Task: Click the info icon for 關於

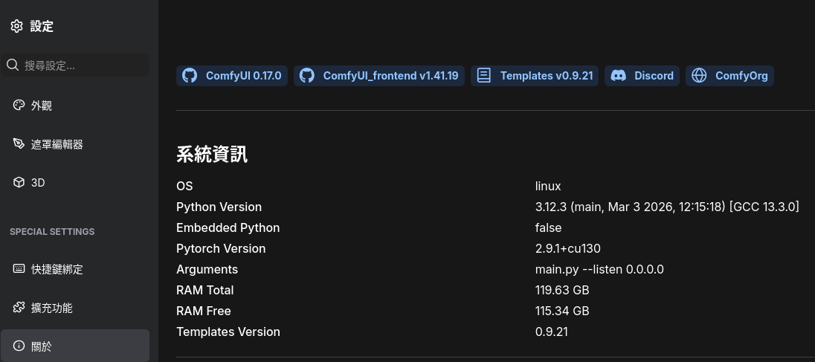Action: 19,346
